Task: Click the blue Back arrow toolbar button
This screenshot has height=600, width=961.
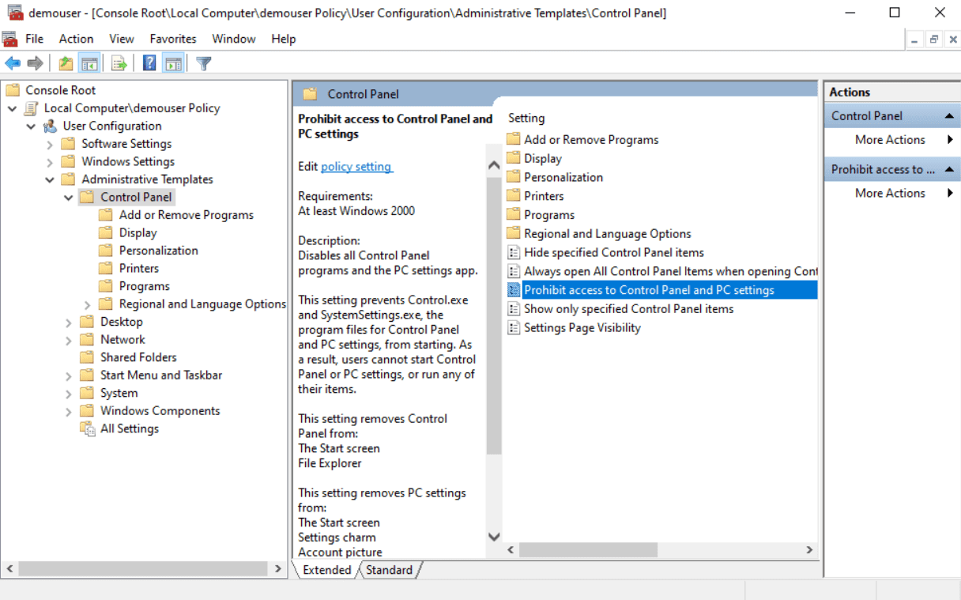Action: 13,64
